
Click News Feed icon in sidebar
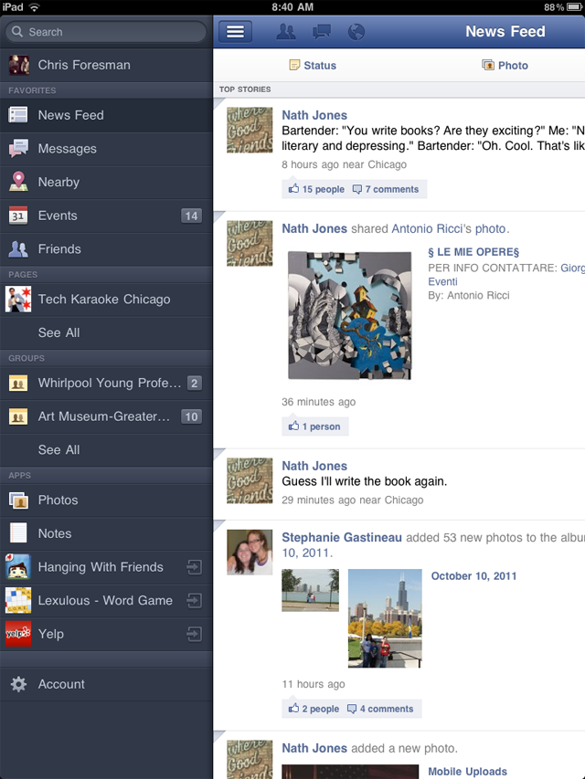point(18,115)
